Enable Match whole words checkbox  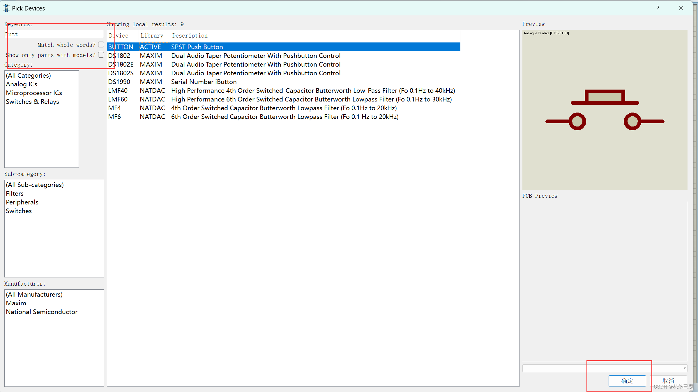[x=101, y=44]
